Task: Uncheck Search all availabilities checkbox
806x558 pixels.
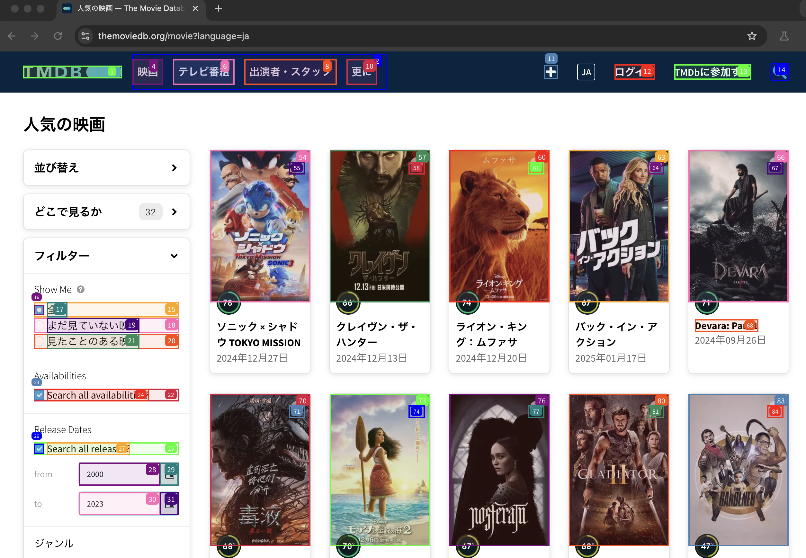Action: [x=40, y=395]
